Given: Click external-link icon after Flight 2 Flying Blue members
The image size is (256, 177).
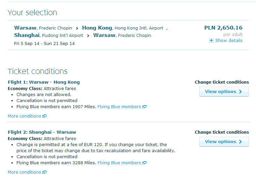Looking at the screenshot, I should pos(144,163).
